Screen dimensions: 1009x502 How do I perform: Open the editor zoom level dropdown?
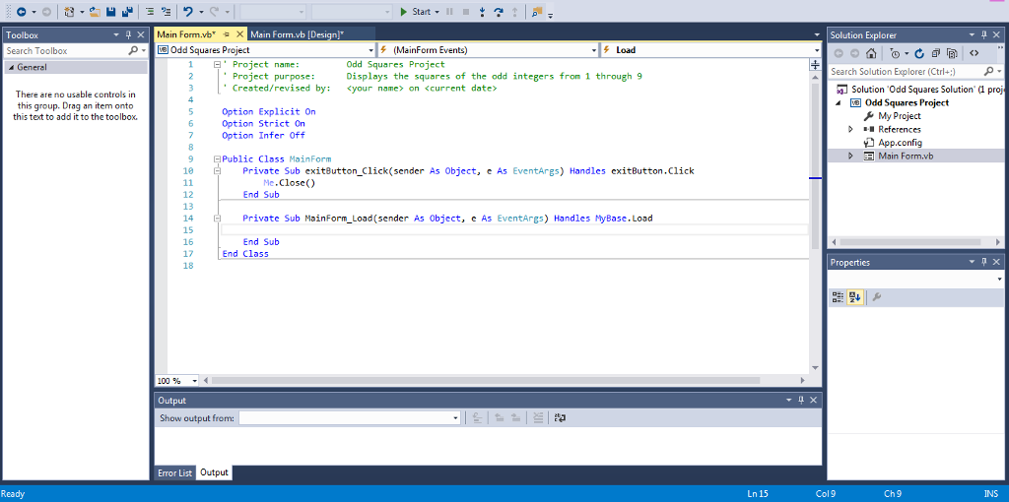(x=194, y=380)
